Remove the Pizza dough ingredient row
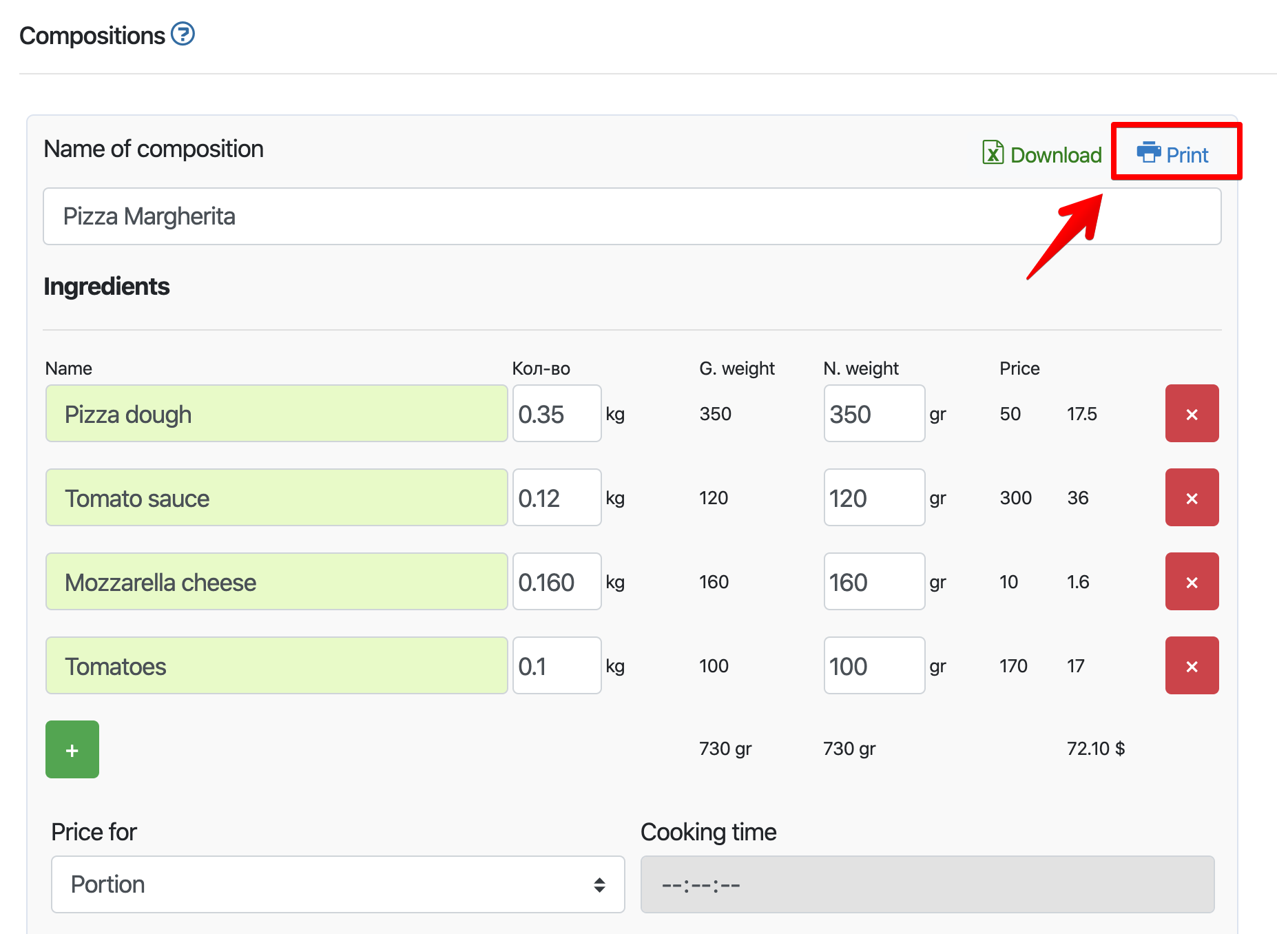The image size is (1277, 934). coord(1191,414)
